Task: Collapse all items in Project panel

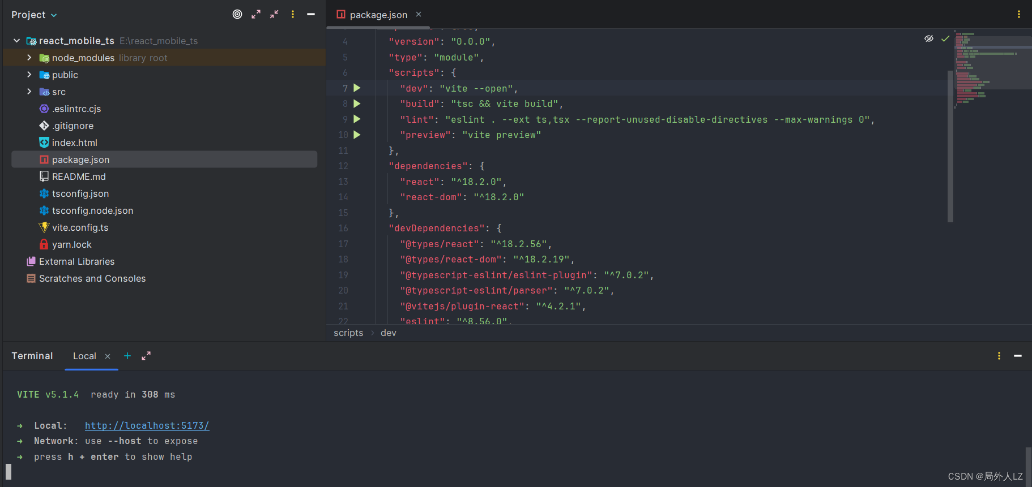Action: (x=274, y=14)
